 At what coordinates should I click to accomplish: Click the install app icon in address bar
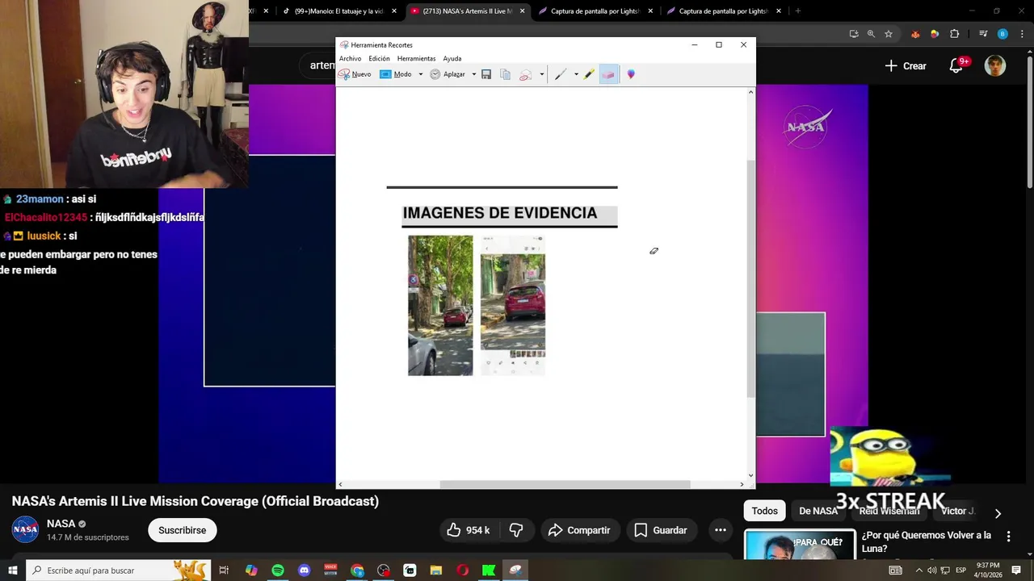point(854,34)
